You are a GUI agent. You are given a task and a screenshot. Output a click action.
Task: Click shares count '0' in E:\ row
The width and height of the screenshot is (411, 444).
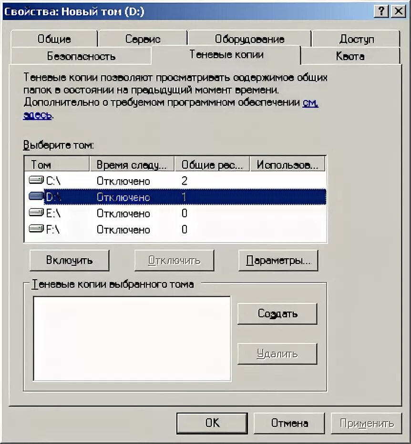tap(184, 213)
